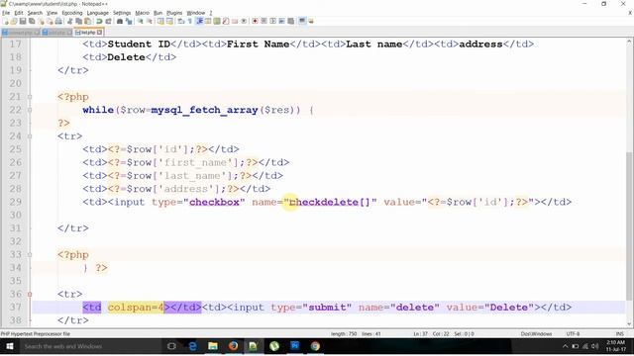This screenshot has width=634, height=356.
Task: Open the Settings menu
Action: [x=122, y=13]
